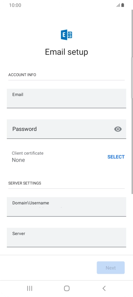Tap the signal strength icon

click(x=118, y=5)
